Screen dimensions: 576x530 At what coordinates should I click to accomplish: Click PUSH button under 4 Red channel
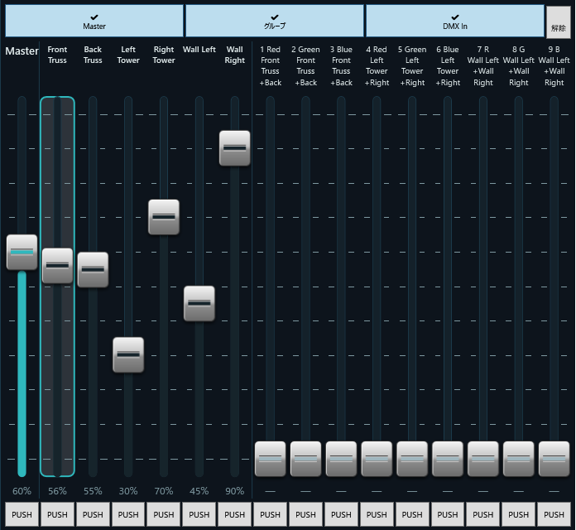pos(377,514)
